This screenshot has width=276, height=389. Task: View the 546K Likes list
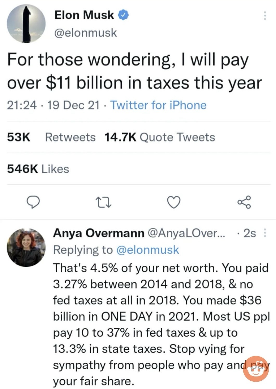[x=38, y=169]
